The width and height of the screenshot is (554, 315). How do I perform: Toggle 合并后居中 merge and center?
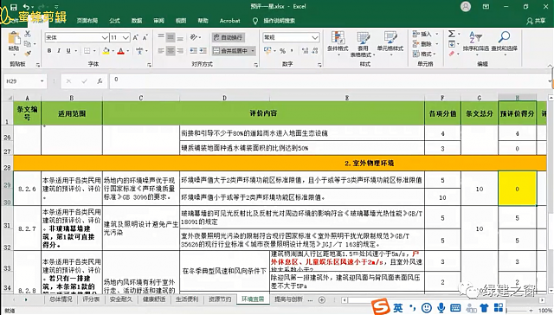(x=231, y=51)
